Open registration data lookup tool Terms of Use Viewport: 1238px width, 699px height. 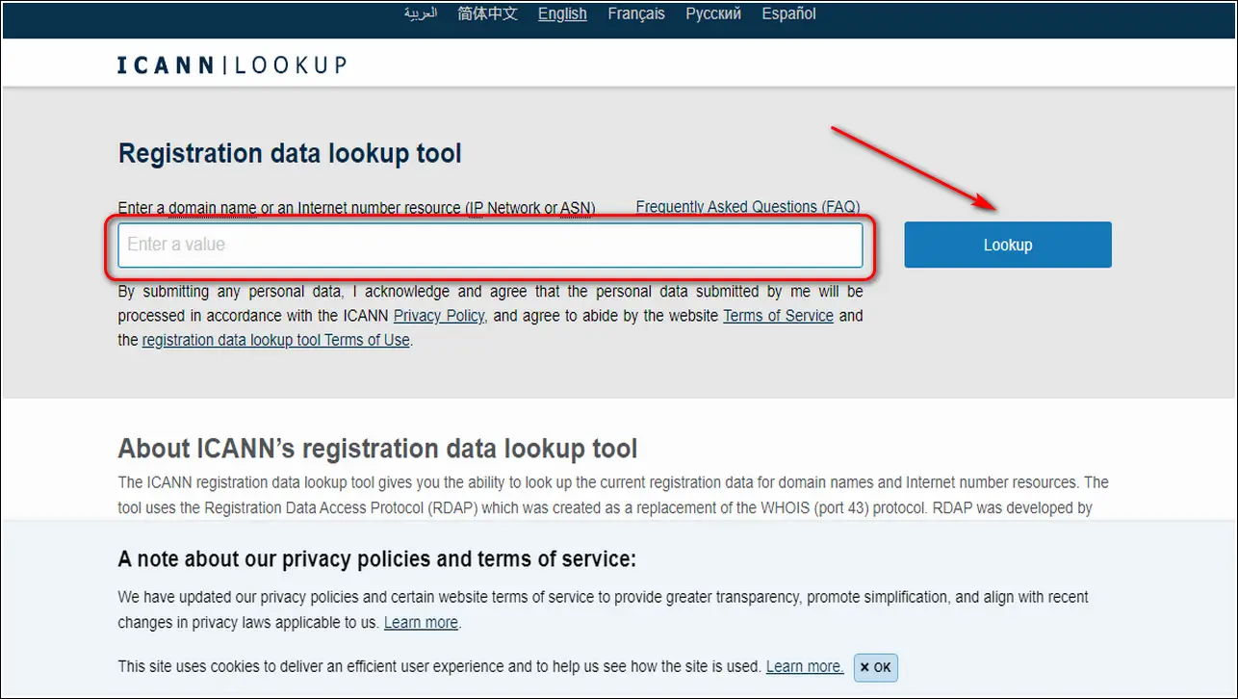276,340
